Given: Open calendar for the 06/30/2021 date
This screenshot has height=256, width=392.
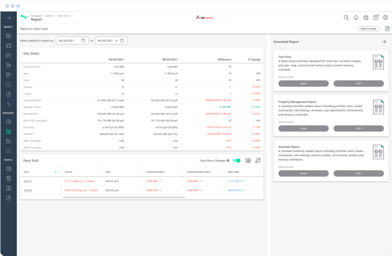Looking at the screenshot, I should (122, 41).
